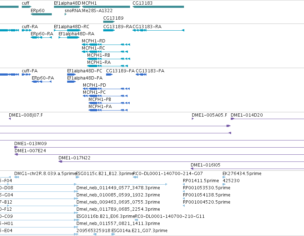Select the RC0-DL0001-140700-210-G11 EST

[136, 220]
